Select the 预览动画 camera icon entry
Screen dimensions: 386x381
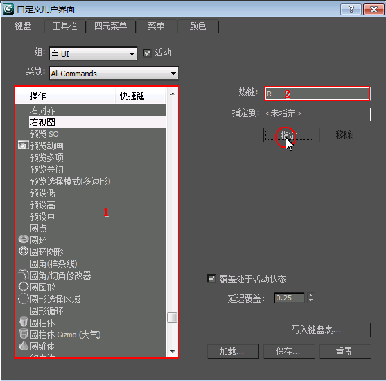coord(24,146)
